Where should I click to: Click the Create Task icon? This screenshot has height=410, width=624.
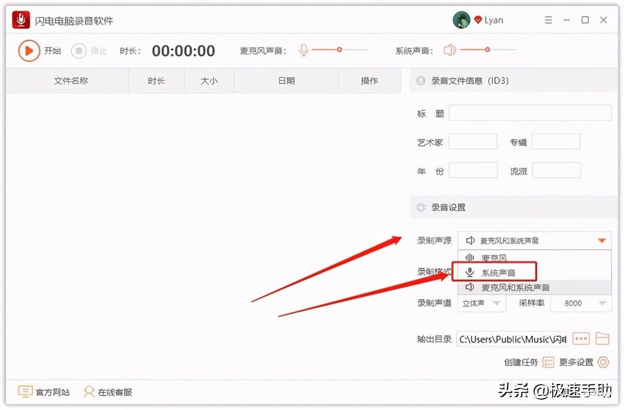click(x=548, y=362)
